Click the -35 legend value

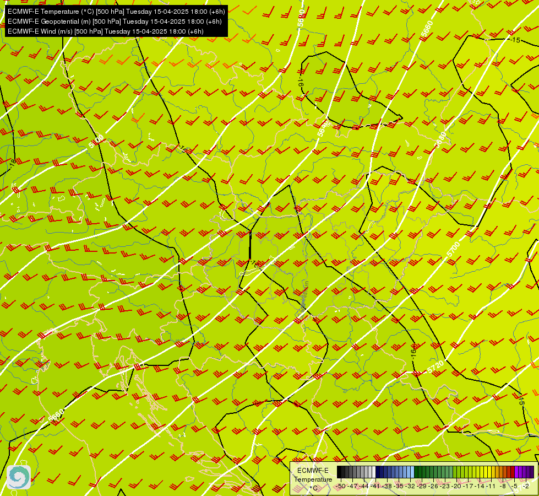399,486
